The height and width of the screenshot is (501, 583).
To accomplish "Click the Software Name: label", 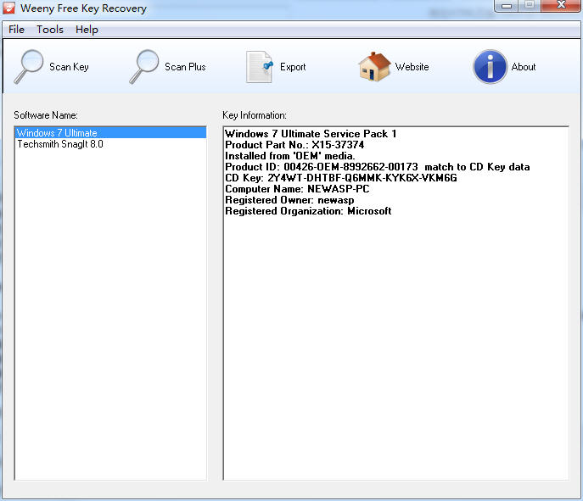I will pyautogui.click(x=46, y=115).
